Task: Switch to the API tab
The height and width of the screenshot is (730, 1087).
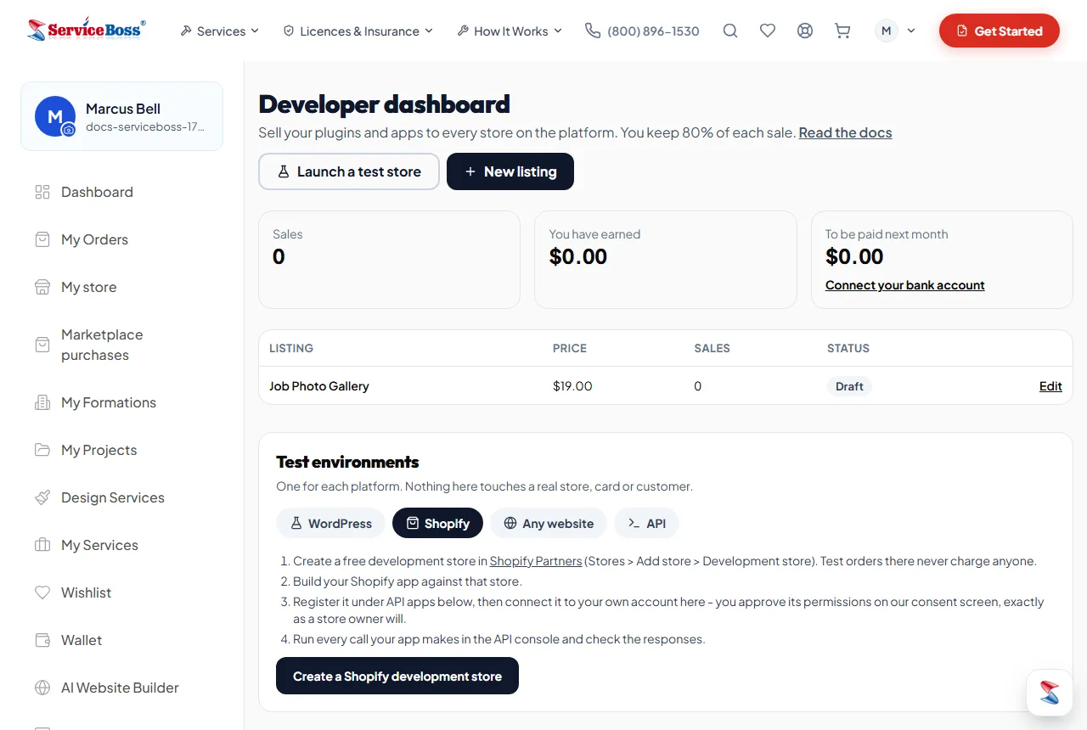Action: point(646,523)
